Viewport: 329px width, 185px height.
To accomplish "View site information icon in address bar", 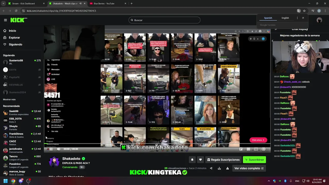I will [x=23, y=11].
